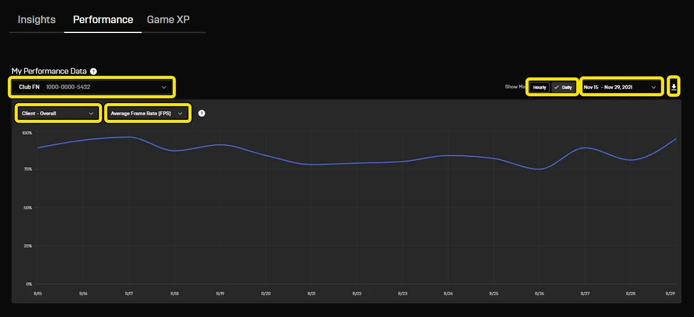Switch to Hourly view
The height and width of the screenshot is (317, 694).
pyautogui.click(x=540, y=87)
